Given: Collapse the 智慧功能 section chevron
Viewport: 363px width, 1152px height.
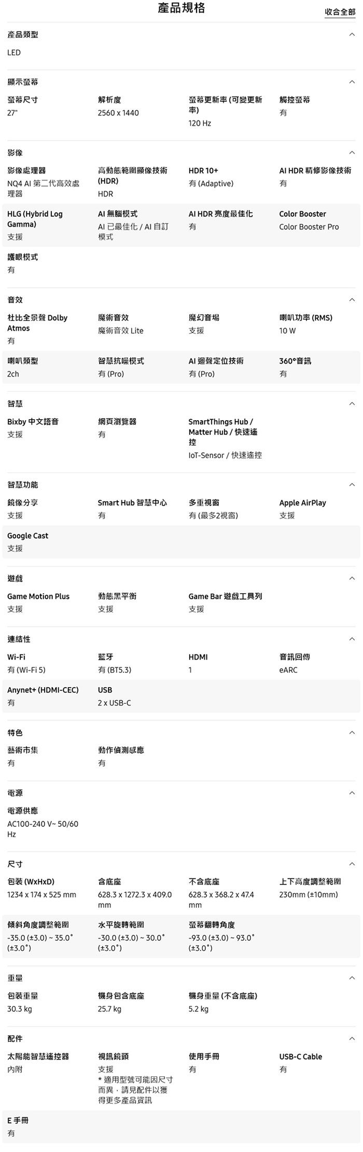Looking at the screenshot, I should point(352,485).
